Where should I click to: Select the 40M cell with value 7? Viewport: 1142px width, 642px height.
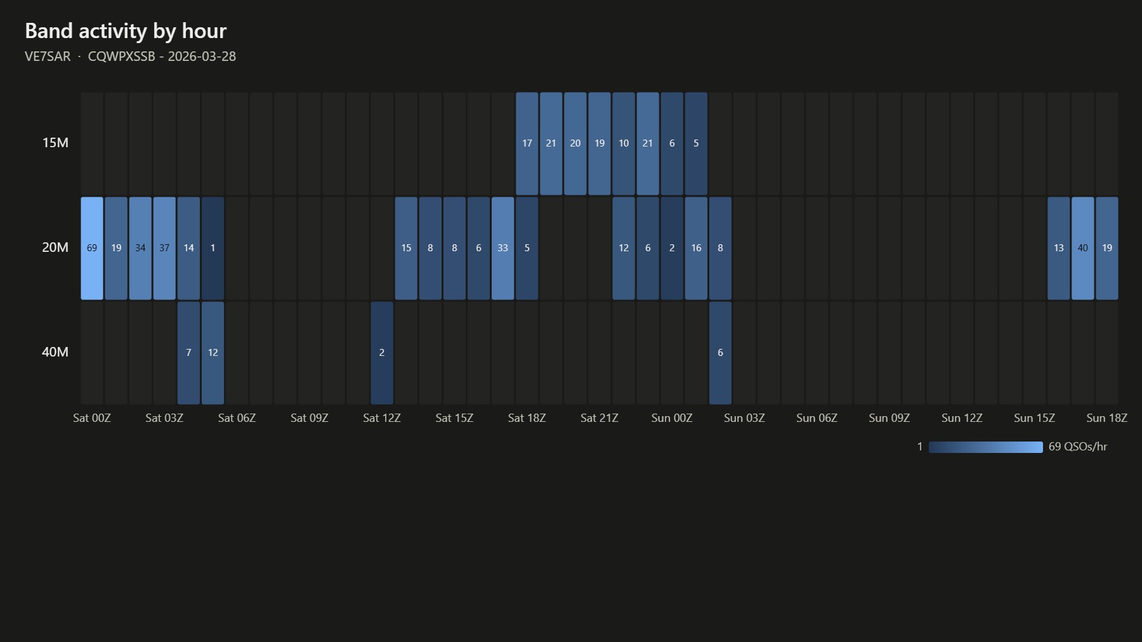188,353
